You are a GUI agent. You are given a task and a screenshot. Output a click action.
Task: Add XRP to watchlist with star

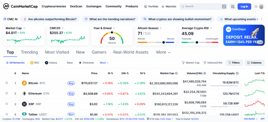click(x=7, y=104)
